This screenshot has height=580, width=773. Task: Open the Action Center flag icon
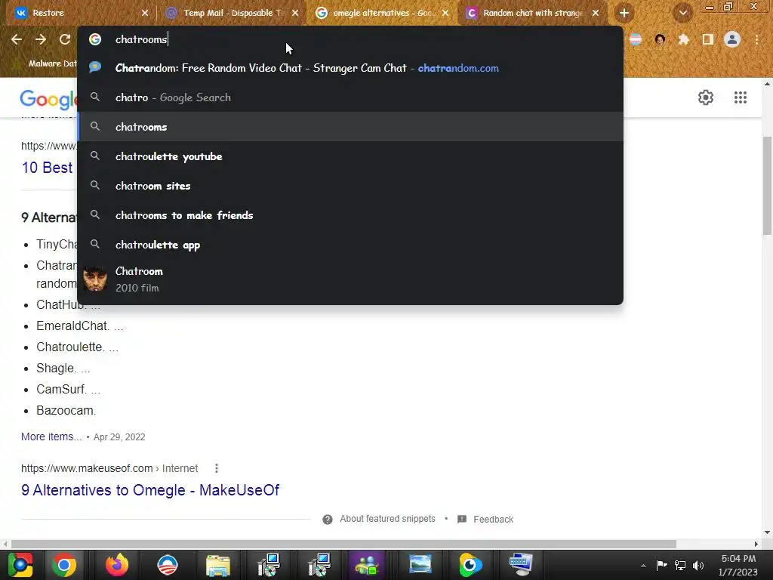[661, 565]
